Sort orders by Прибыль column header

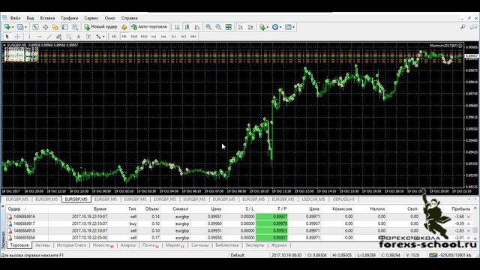click(x=460, y=208)
